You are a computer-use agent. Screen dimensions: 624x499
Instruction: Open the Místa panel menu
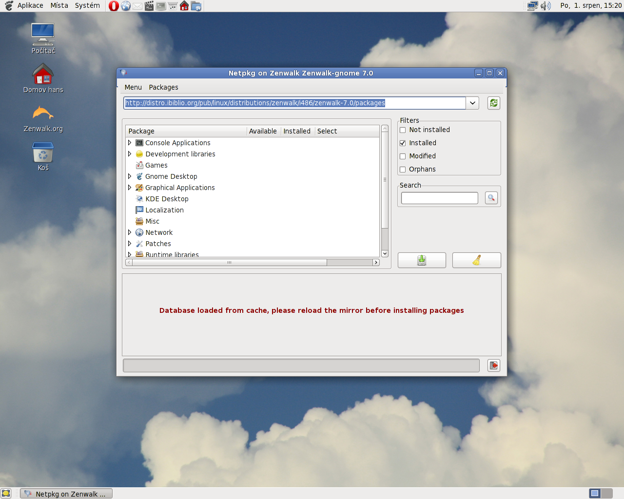coord(59,5)
